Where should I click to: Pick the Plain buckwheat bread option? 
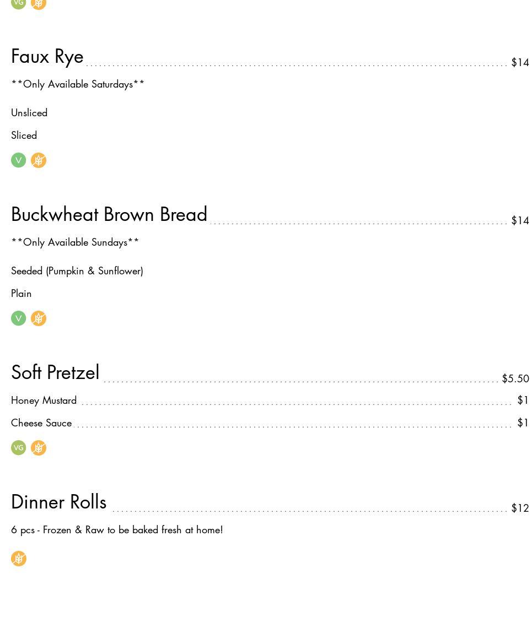pos(22,294)
